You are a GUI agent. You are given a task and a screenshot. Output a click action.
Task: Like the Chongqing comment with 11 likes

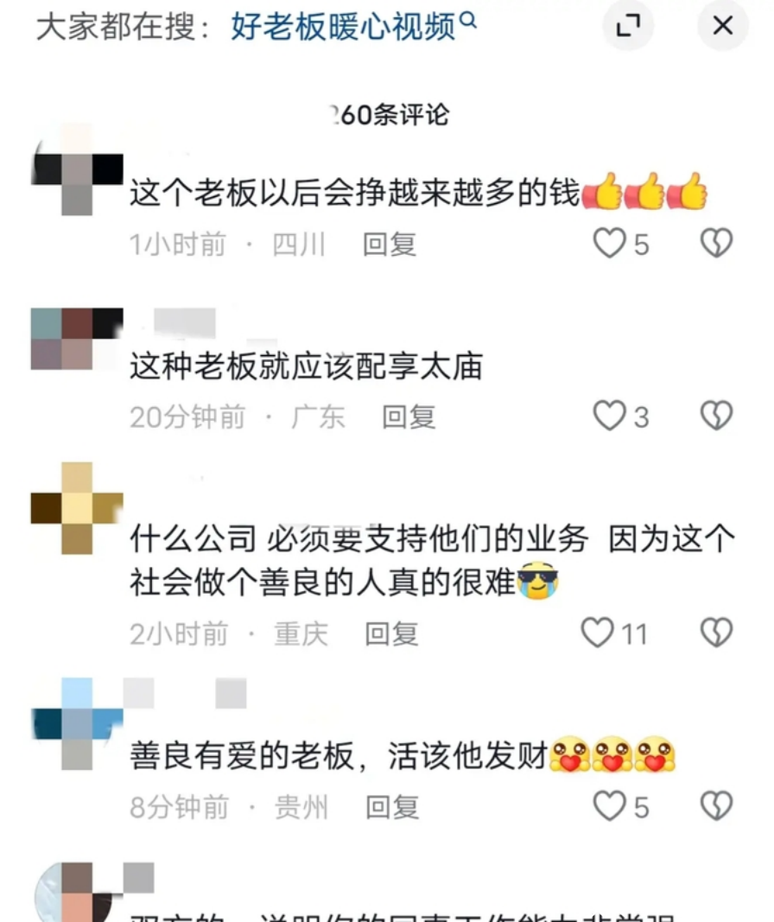[597, 633]
